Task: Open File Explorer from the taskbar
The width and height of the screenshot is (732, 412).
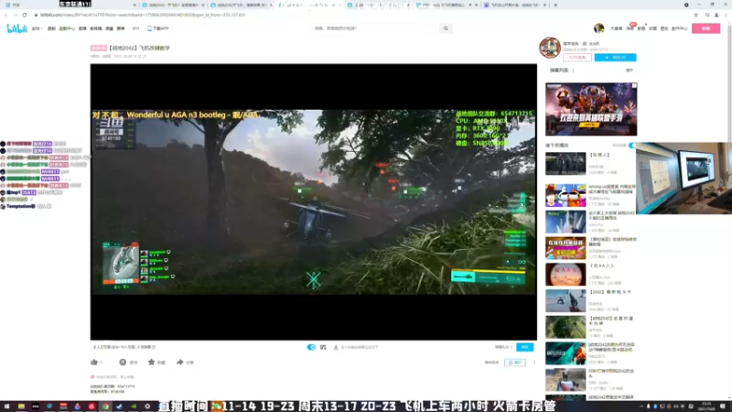Action: click(x=21, y=407)
